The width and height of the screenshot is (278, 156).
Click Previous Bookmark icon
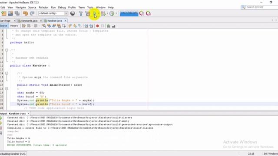[70, 26]
